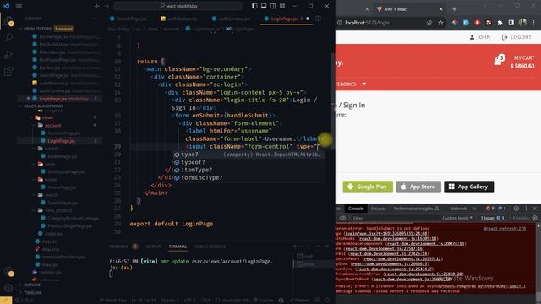Open the Manage gear in VS Code
The width and height of the screenshot is (541, 304).
[8, 288]
